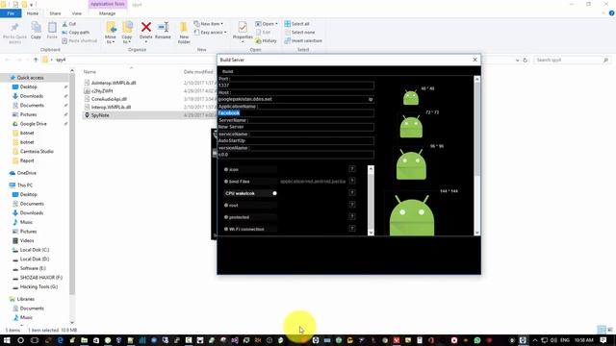Click the Port input field
The width and height of the screenshot is (616, 346).
[295, 86]
